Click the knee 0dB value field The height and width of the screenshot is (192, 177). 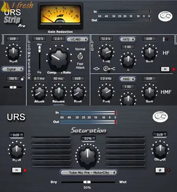click(78, 79)
